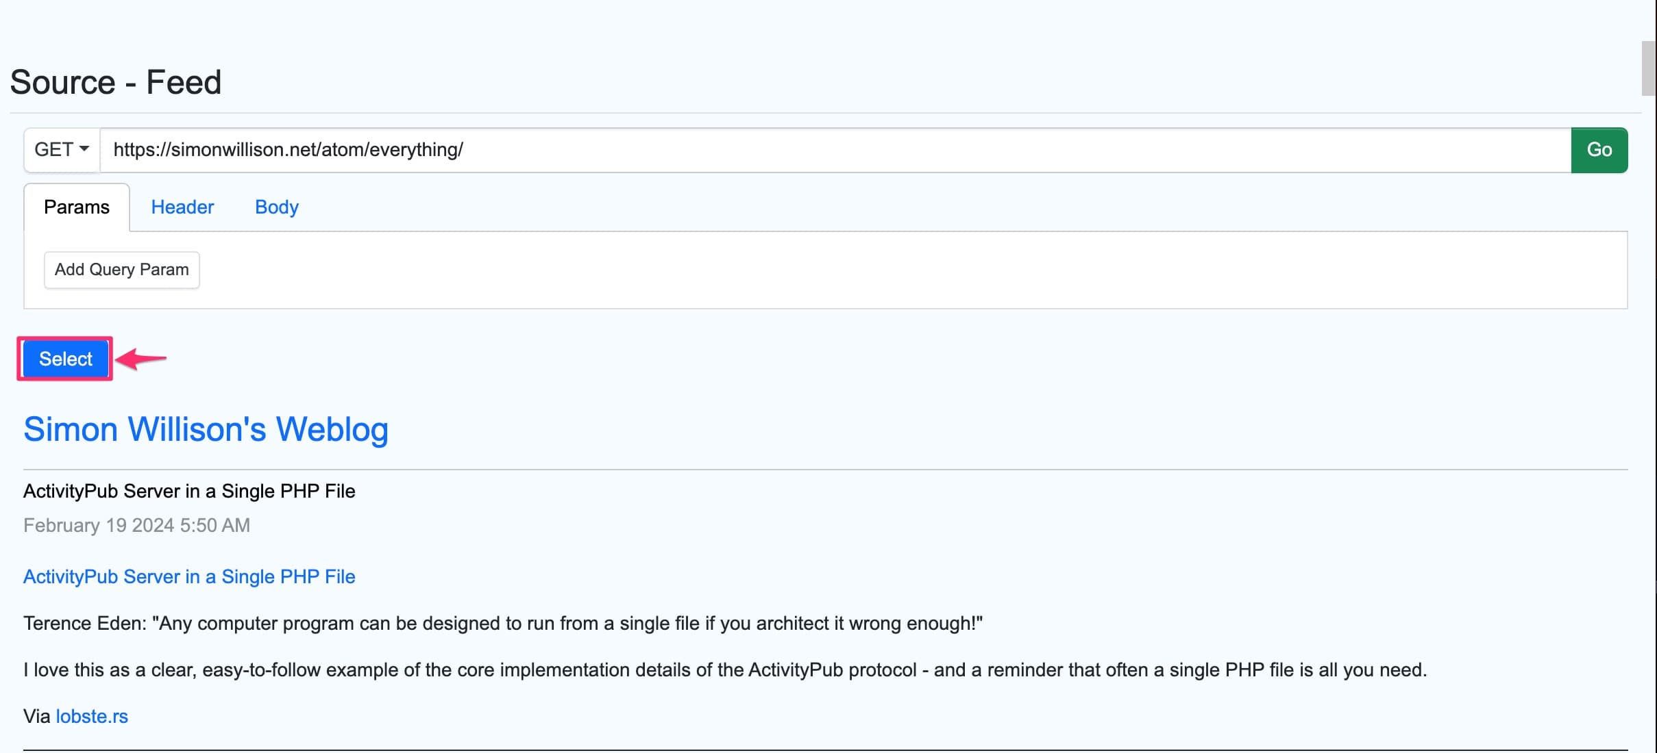Switch to the Header tab
Screen dimensions: 1657x753
(x=182, y=207)
